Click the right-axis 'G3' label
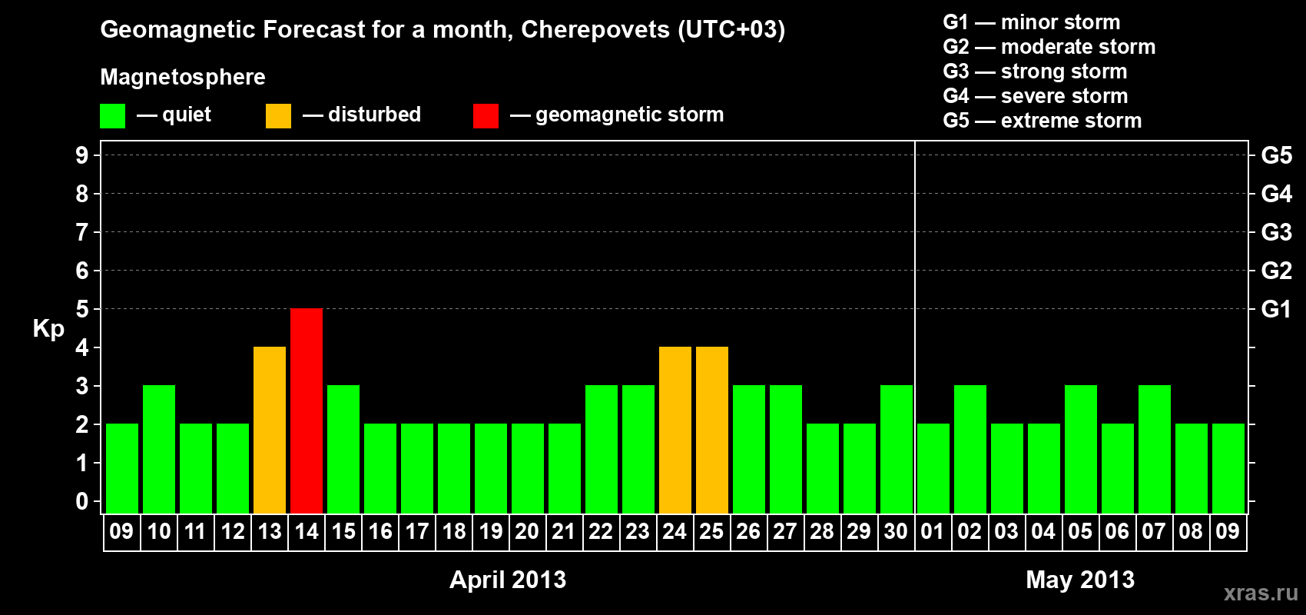The width and height of the screenshot is (1306, 615). tap(1277, 232)
